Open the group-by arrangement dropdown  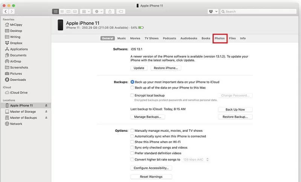[x=85, y=12]
